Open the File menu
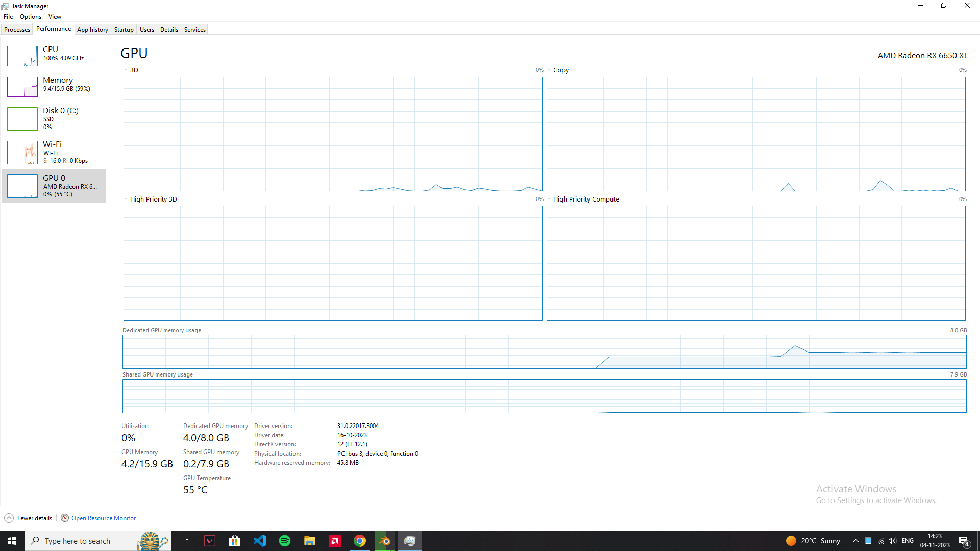Viewport: 980px width, 551px height. tap(8, 17)
